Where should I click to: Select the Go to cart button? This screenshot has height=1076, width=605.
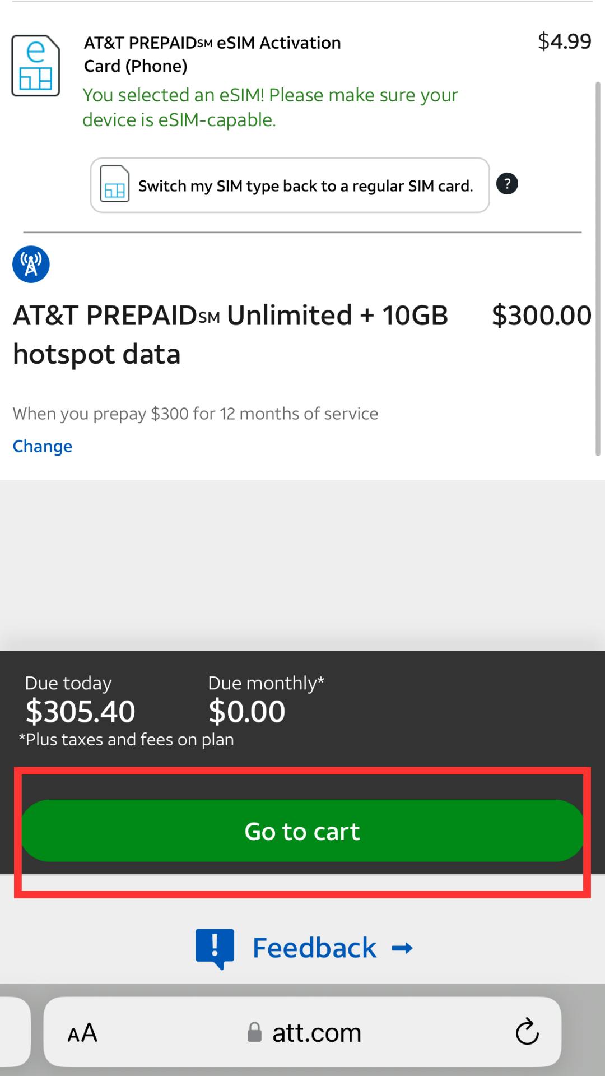(301, 831)
